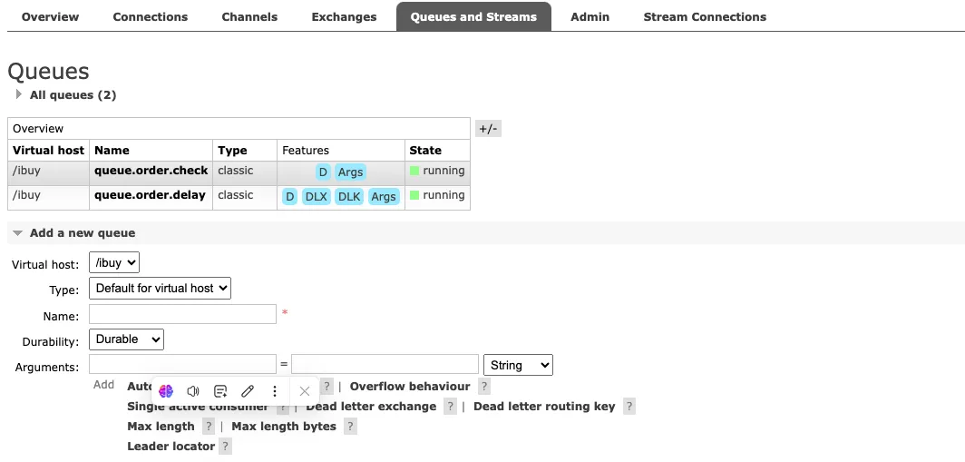Image resolution: width=965 pixels, height=462 pixels.
Task: Click the add note icon in floating toolbar
Action: point(220,391)
